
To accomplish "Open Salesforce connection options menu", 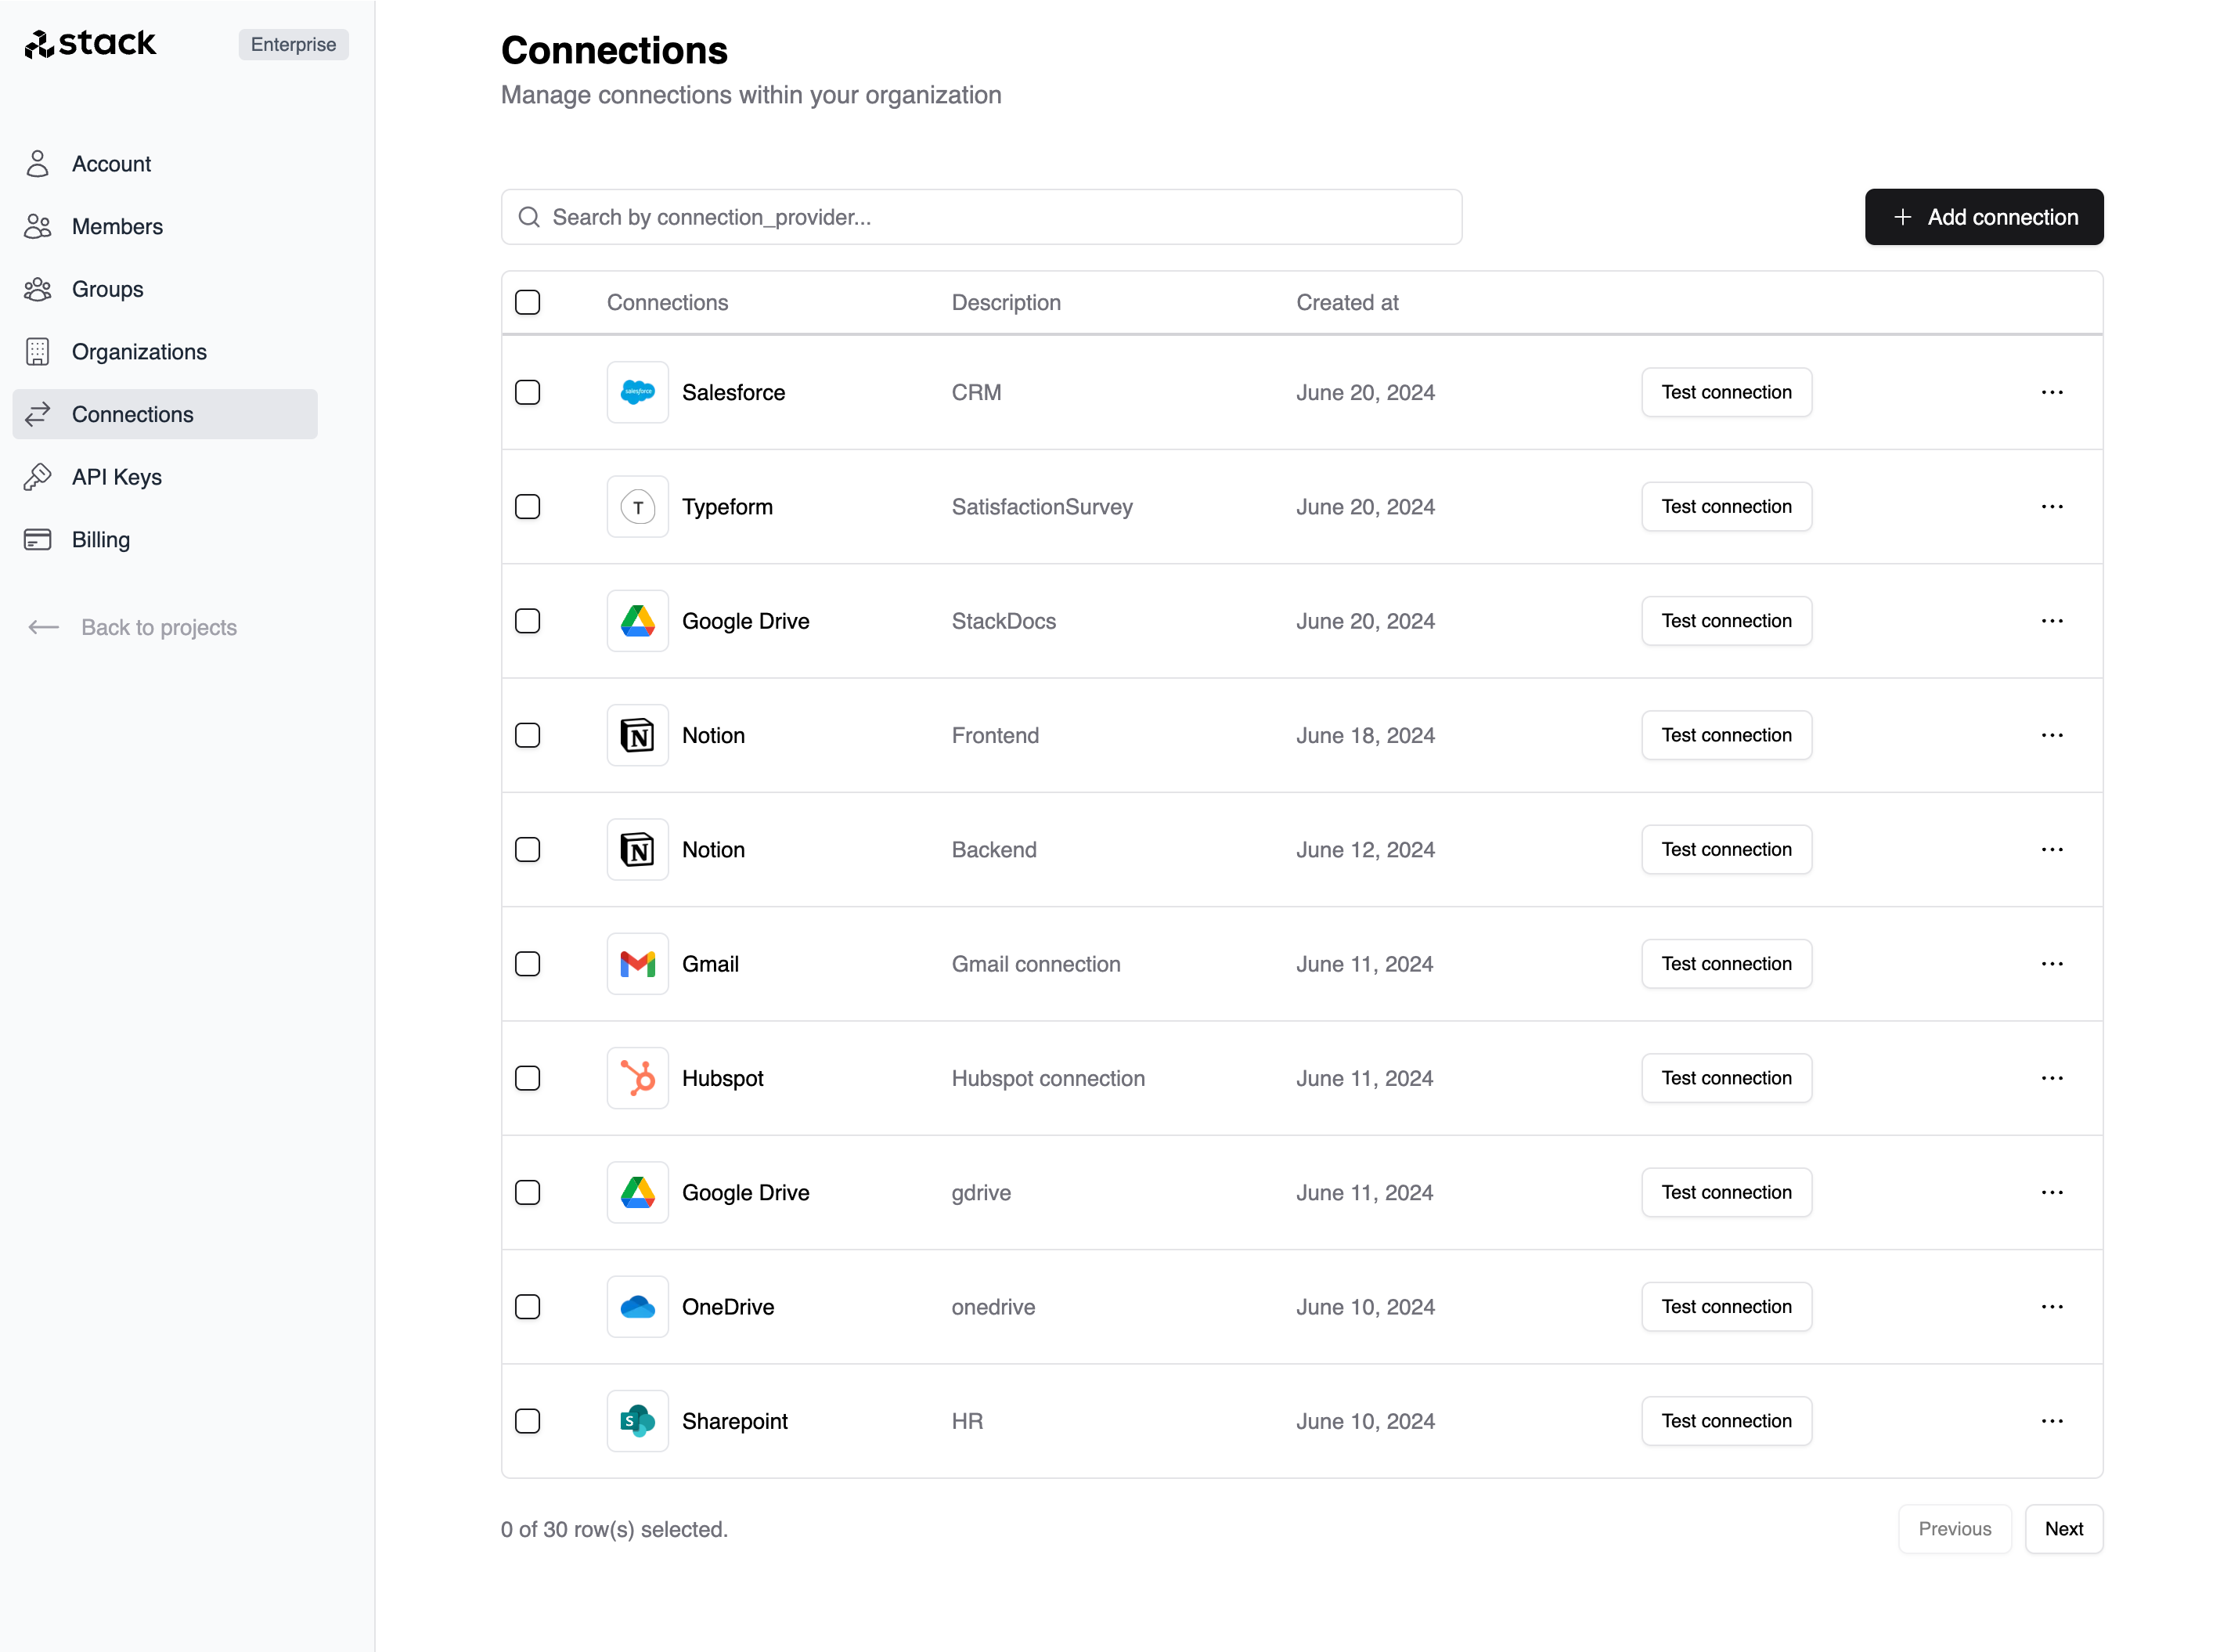I will [x=2053, y=392].
